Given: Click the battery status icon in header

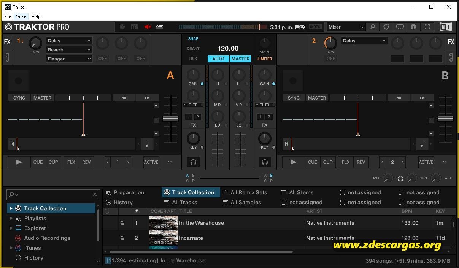Looking at the screenshot, I should tap(300, 27).
